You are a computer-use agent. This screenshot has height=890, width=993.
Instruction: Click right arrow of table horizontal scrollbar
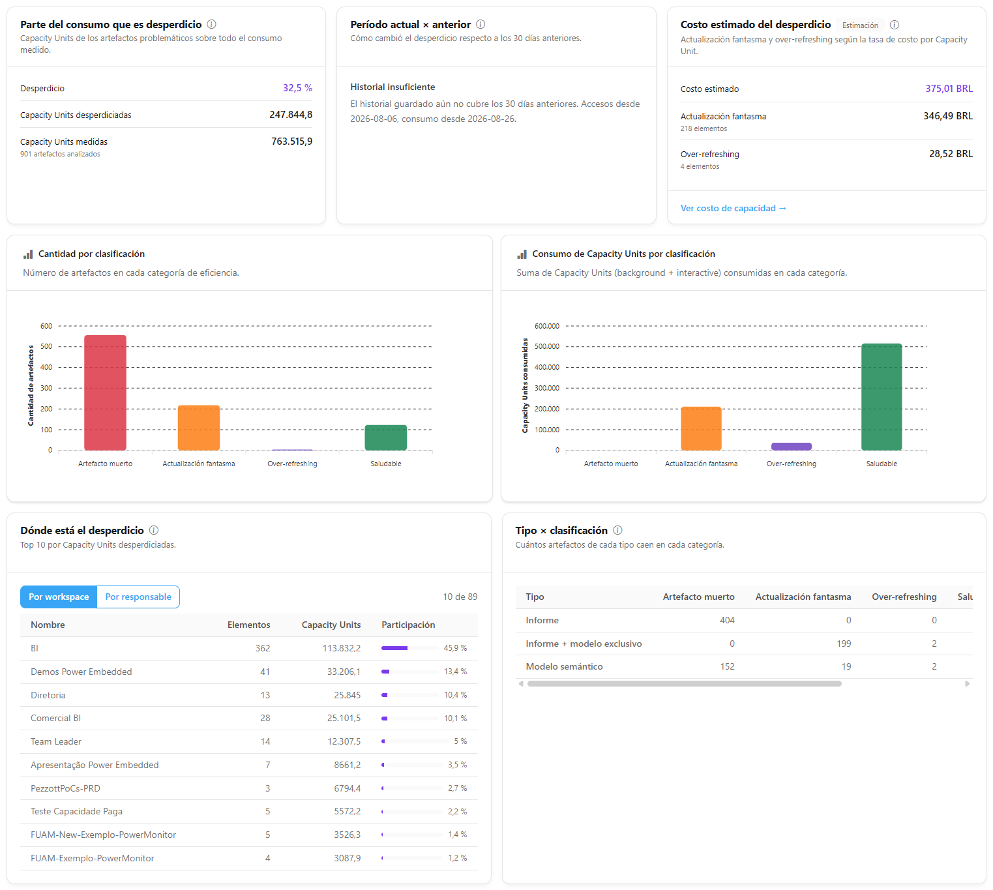(x=968, y=684)
